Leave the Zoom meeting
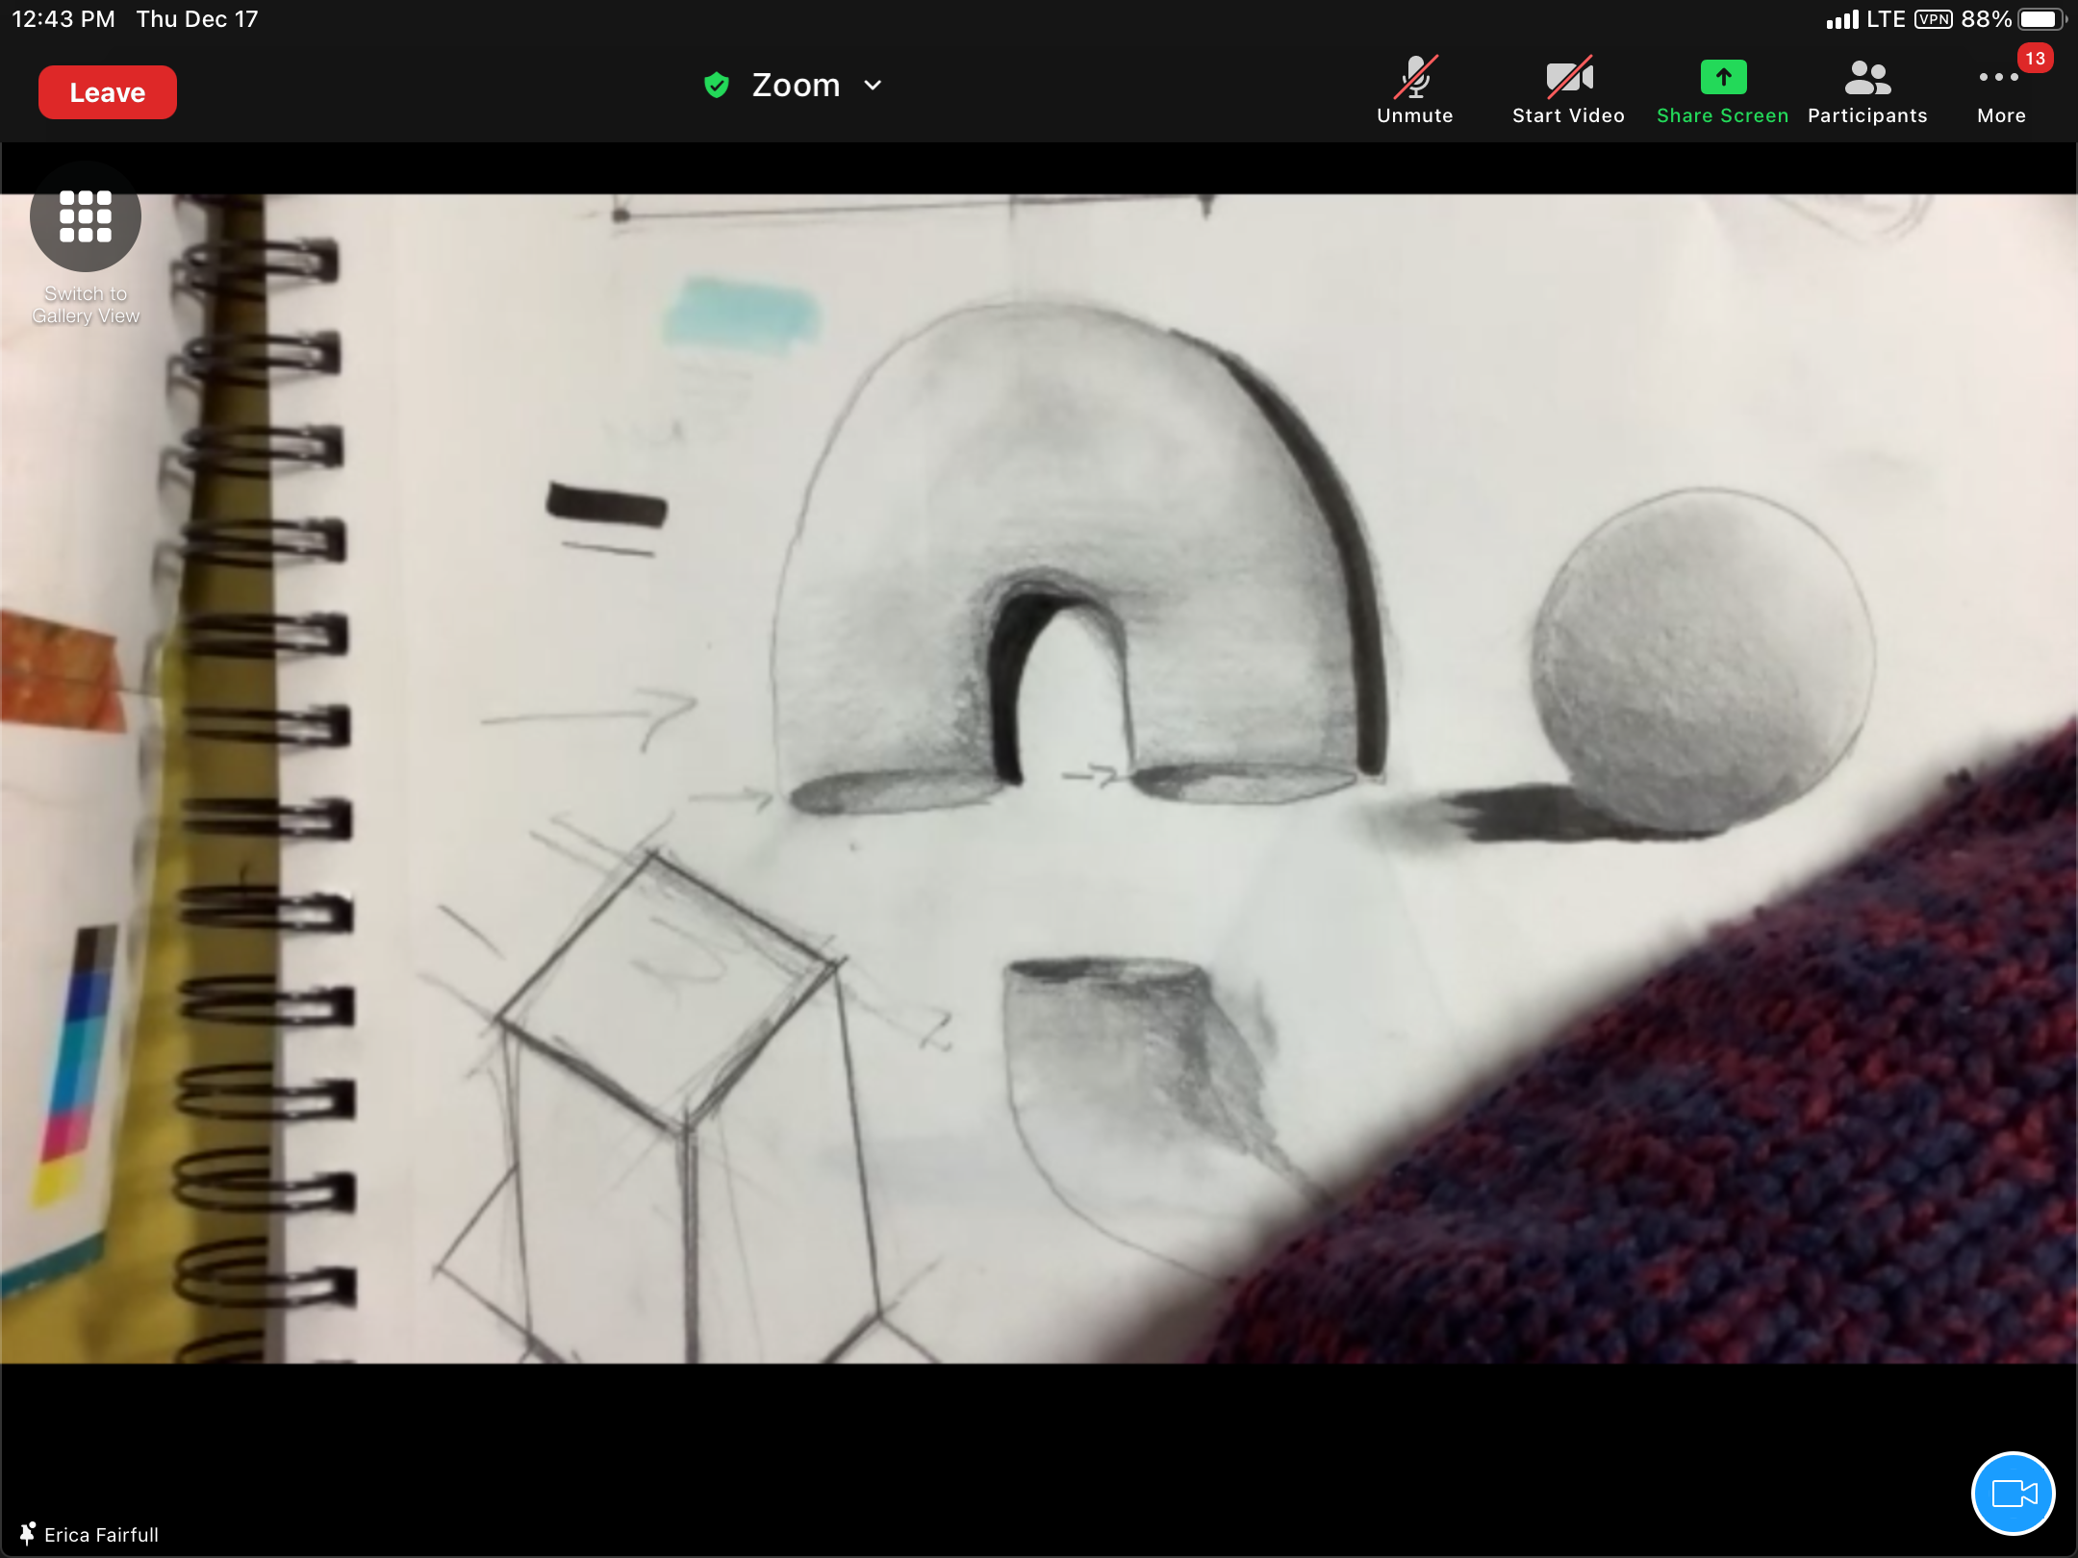The height and width of the screenshot is (1558, 2078). tap(107, 92)
